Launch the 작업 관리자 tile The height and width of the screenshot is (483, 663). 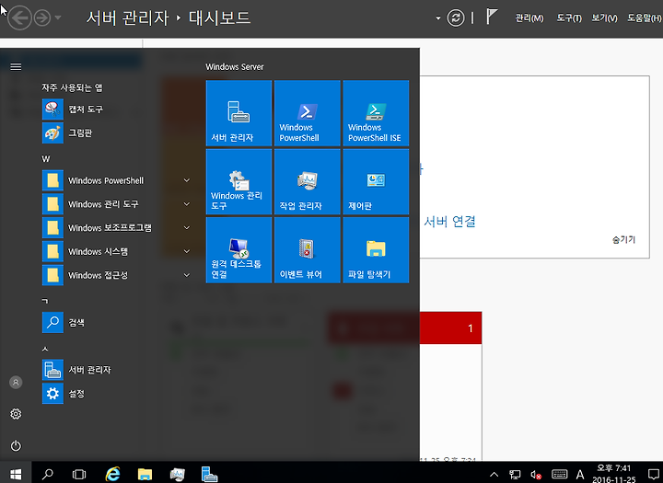point(307,181)
